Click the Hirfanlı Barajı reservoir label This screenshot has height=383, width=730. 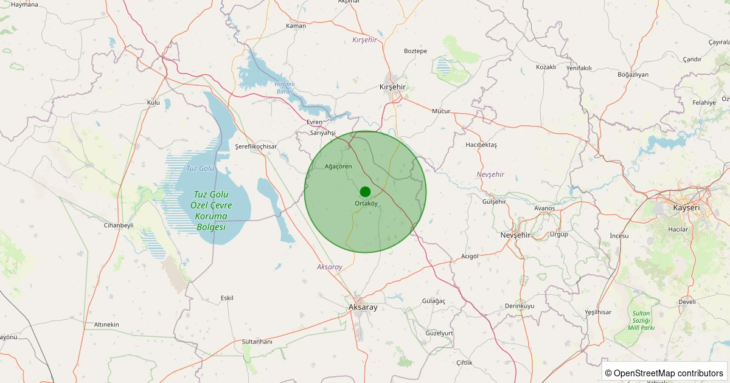pos(284,88)
